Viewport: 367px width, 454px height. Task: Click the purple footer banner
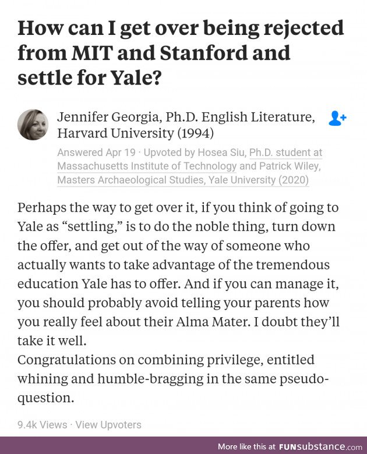pyautogui.click(x=183, y=445)
